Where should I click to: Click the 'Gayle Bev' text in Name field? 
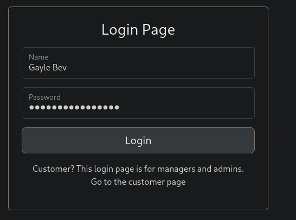[x=48, y=68]
